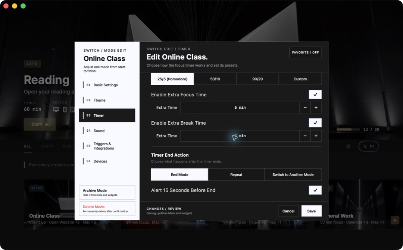The height and width of the screenshot is (250, 403).
Task: Save the Online Class changes
Action: click(311, 211)
